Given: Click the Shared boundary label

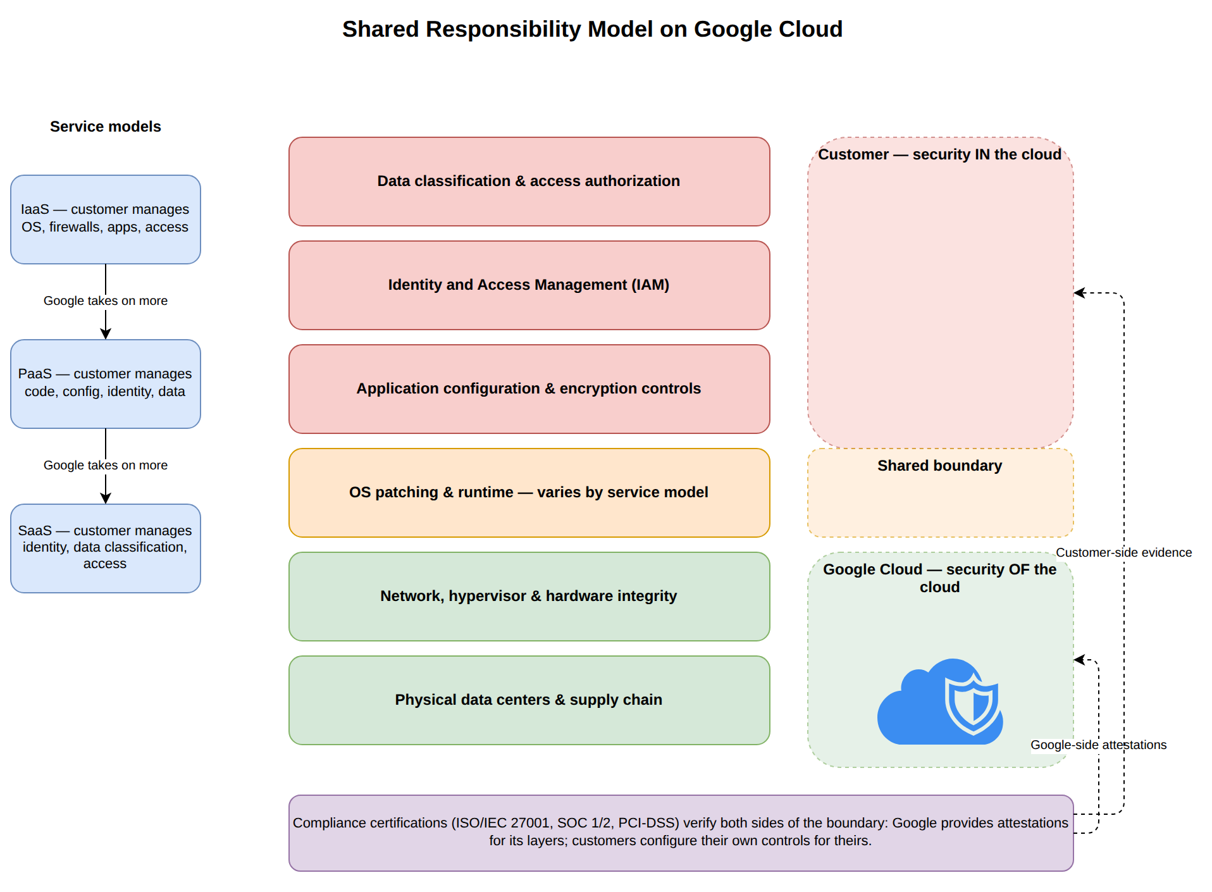Looking at the screenshot, I should tap(940, 466).
